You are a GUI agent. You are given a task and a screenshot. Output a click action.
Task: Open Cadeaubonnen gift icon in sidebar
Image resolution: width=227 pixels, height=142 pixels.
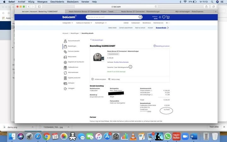click(x=65, y=68)
